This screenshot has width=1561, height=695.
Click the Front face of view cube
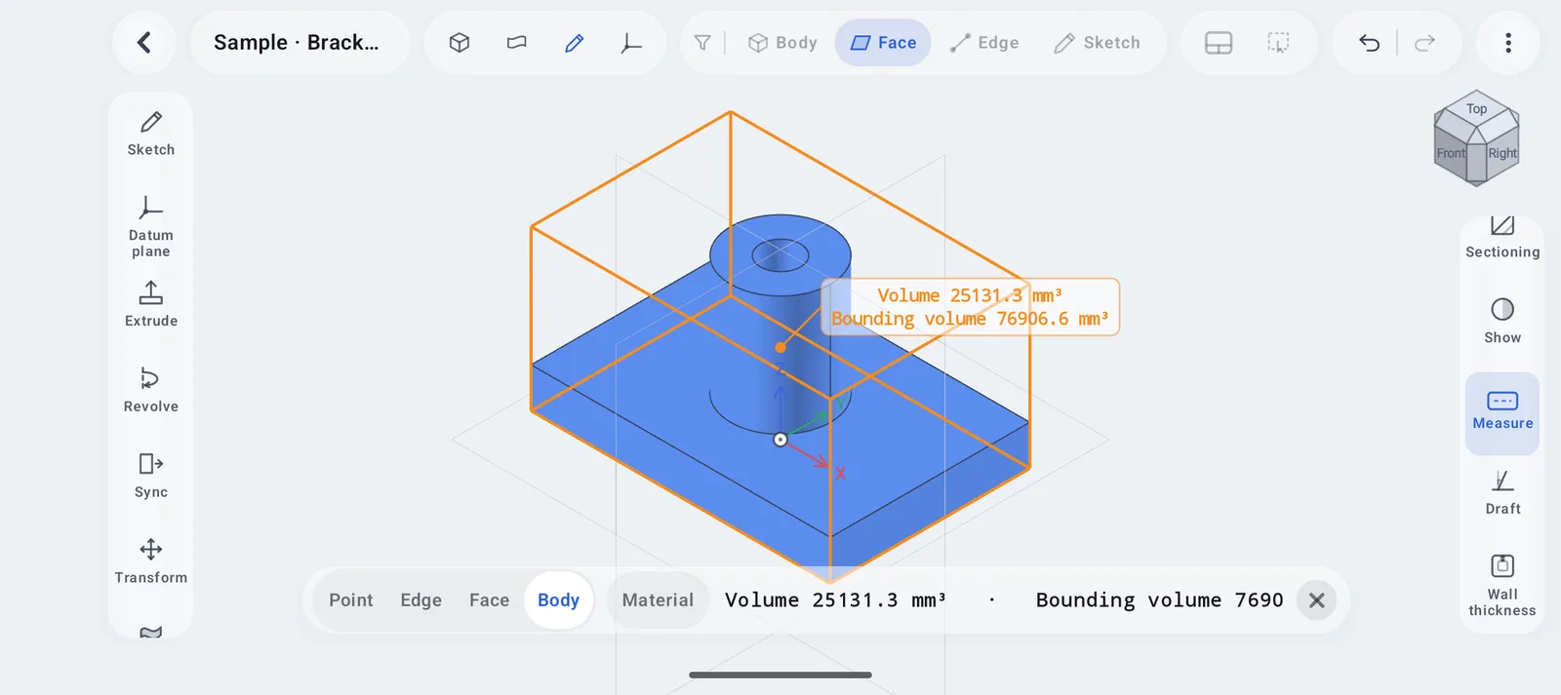pyautogui.click(x=1451, y=153)
